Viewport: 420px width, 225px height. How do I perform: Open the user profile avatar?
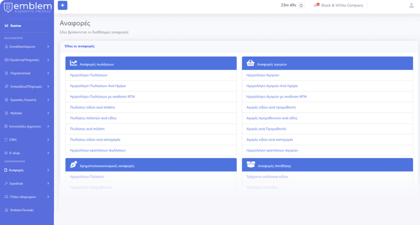coord(411,5)
